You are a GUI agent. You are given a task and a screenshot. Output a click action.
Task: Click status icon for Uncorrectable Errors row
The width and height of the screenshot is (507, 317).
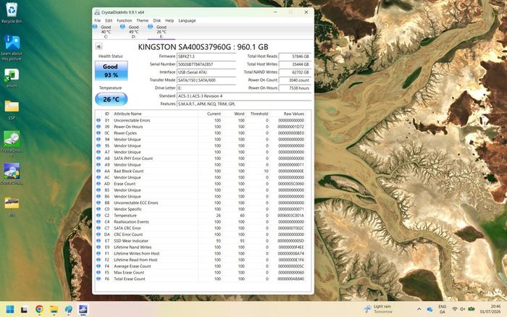99,120
